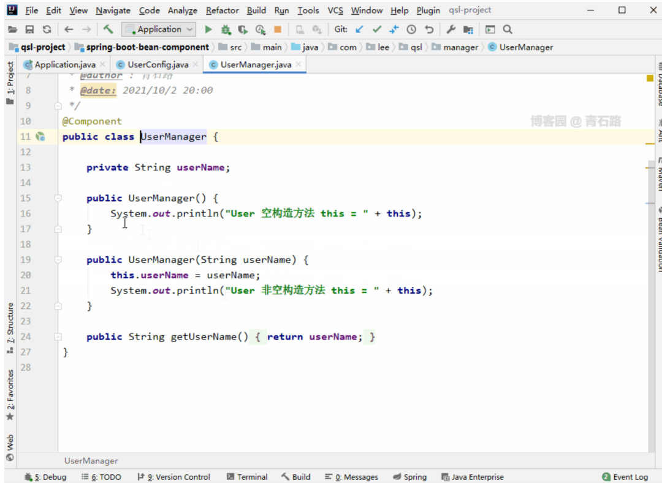Click the Run Anything icon
Viewport: 662px width, 483px height.
pos(490,29)
